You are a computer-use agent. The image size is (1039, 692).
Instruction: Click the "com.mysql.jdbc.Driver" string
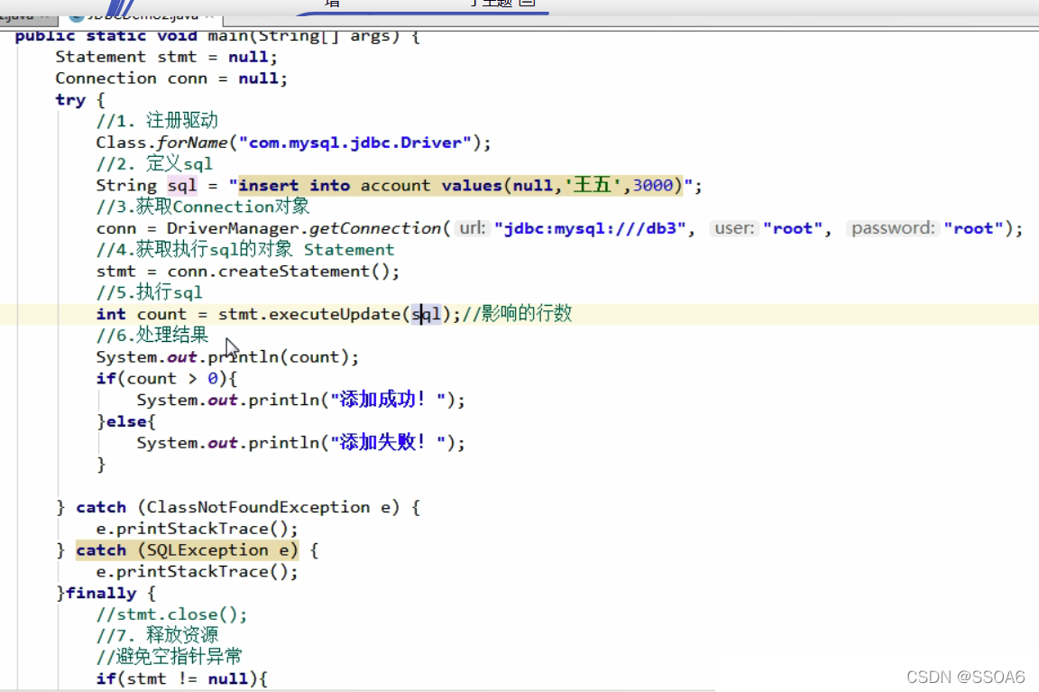(355, 143)
